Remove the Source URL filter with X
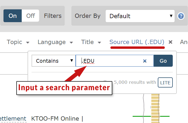This screenshot has width=188, height=123. point(171,42)
